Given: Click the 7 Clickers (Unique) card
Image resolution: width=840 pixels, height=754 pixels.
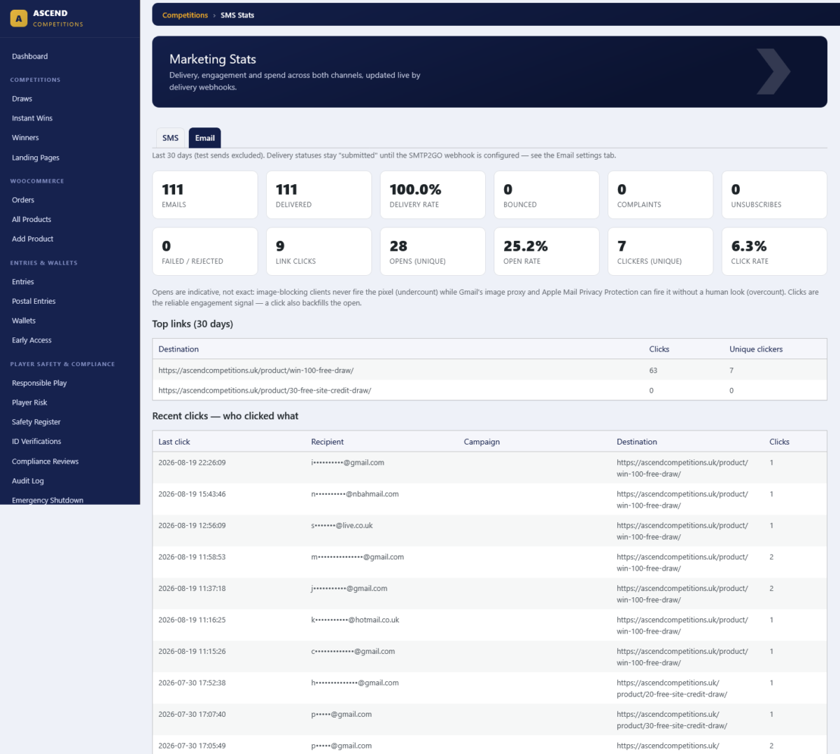Looking at the screenshot, I should 660,252.
